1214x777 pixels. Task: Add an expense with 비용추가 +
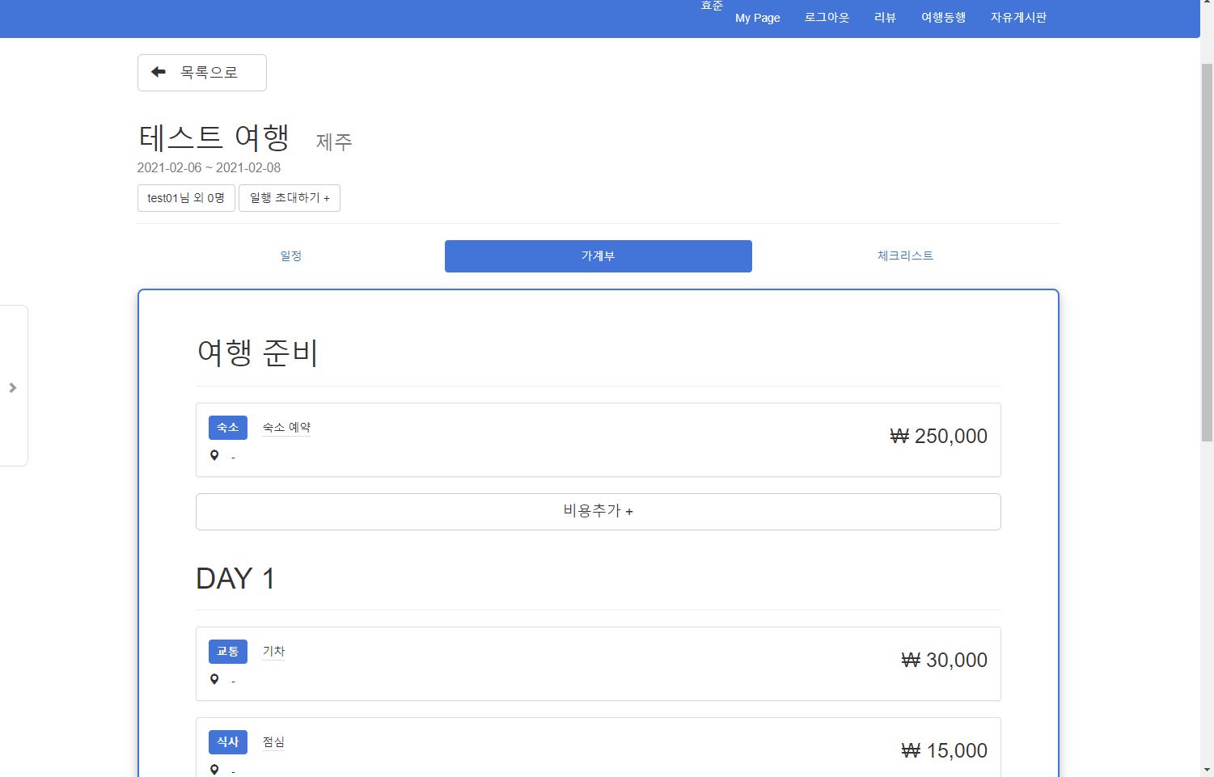click(599, 512)
